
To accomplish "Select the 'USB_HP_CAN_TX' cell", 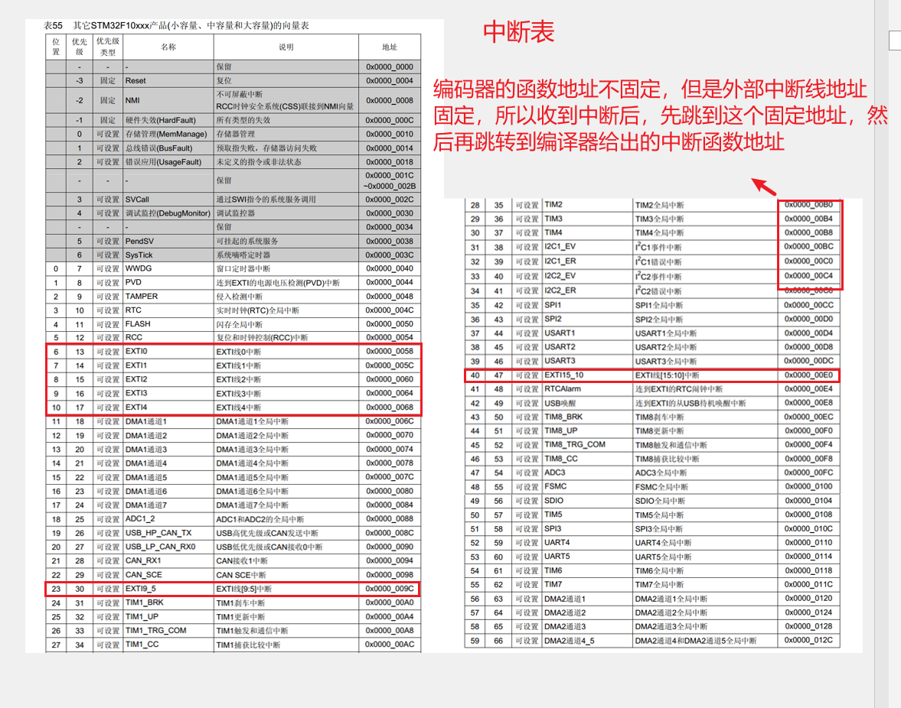I will (x=168, y=533).
